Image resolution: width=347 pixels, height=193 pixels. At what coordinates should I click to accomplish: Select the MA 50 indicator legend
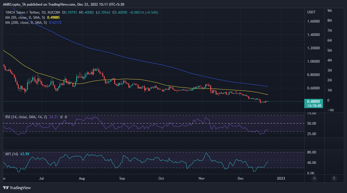click(25, 17)
